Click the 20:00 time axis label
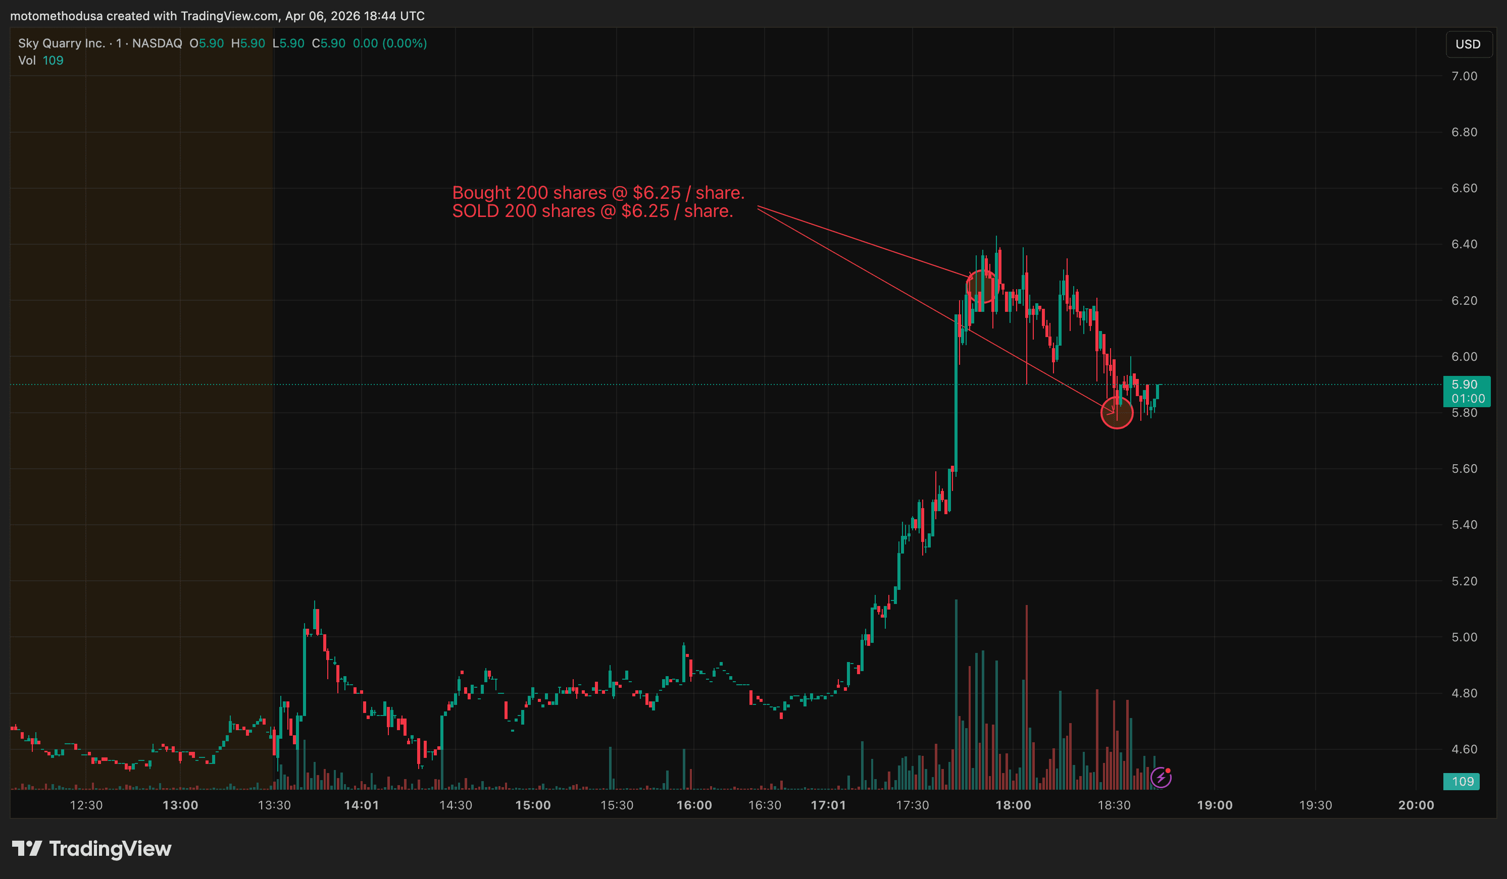The image size is (1507, 879). pyautogui.click(x=1416, y=805)
